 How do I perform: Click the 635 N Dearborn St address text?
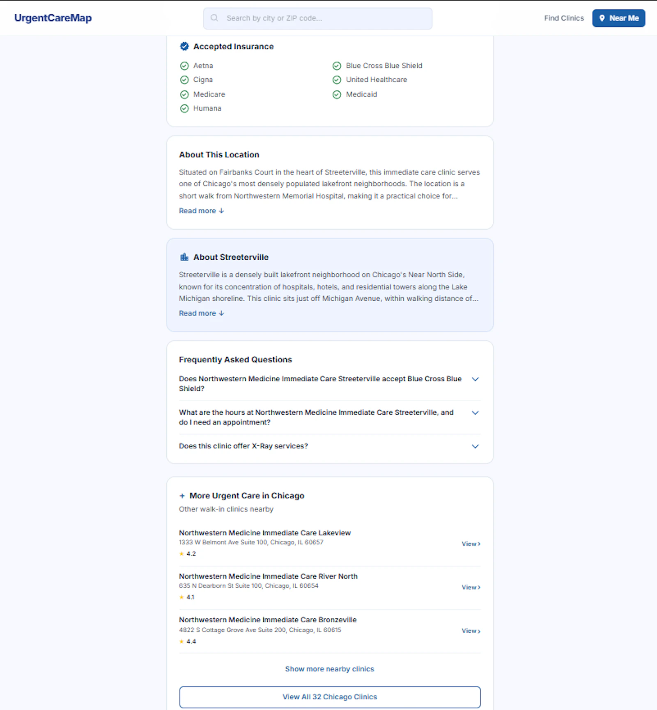click(x=248, y=586)
